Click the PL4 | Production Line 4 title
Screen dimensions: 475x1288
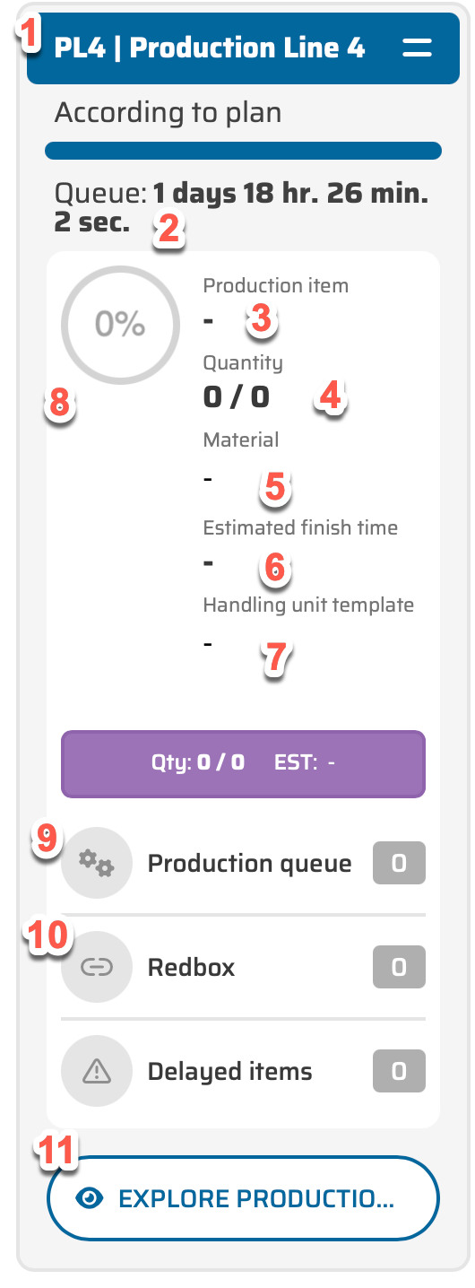pos(210,48)
